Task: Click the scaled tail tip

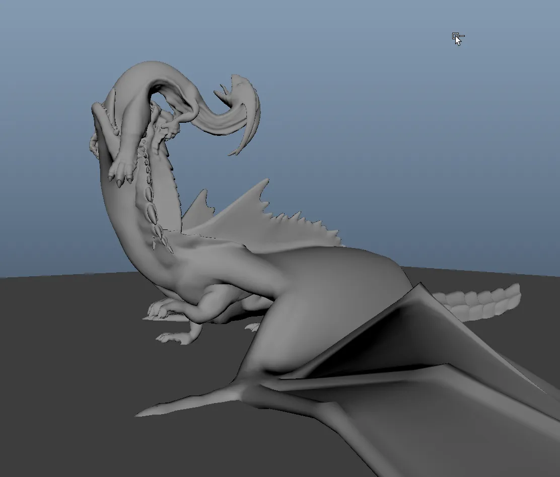Action: 478,300
